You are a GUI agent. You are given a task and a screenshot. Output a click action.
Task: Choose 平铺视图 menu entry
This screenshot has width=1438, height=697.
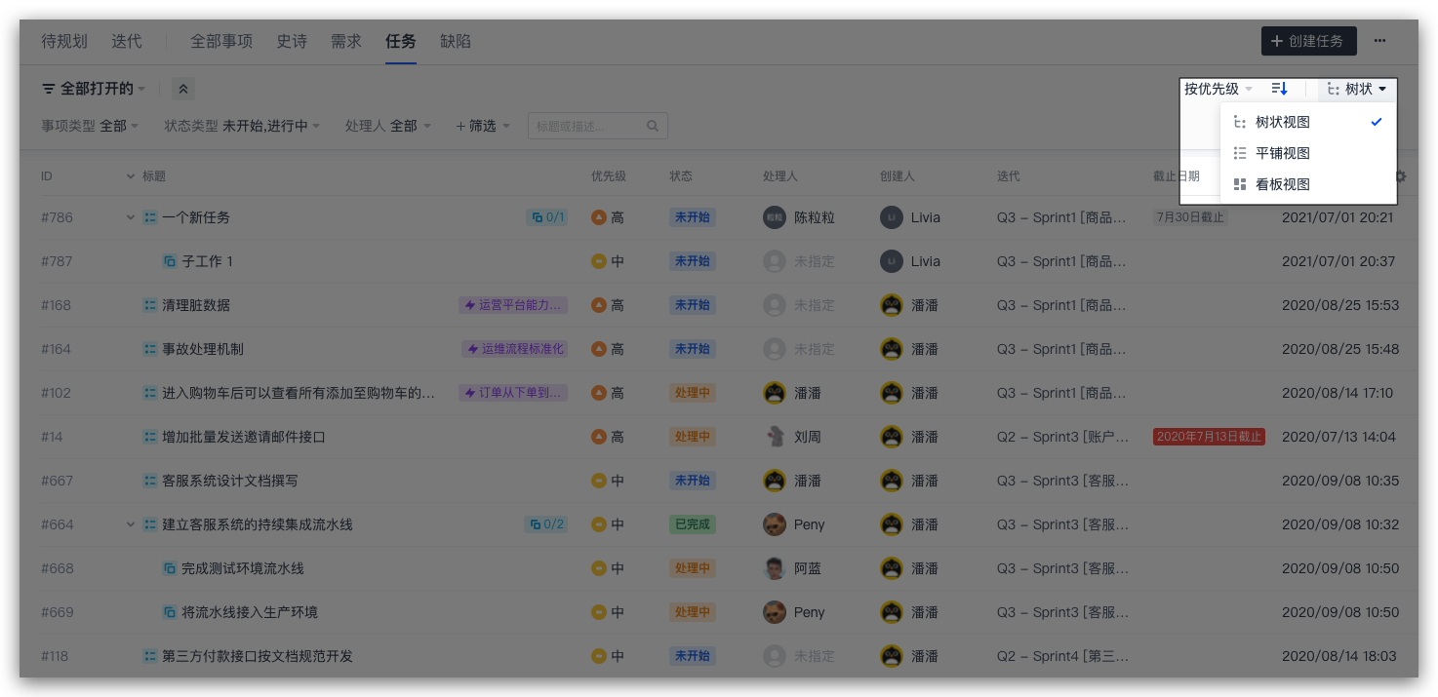pos(1308,153)
